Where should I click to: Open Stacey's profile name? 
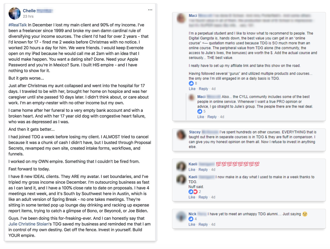point(195,132)
